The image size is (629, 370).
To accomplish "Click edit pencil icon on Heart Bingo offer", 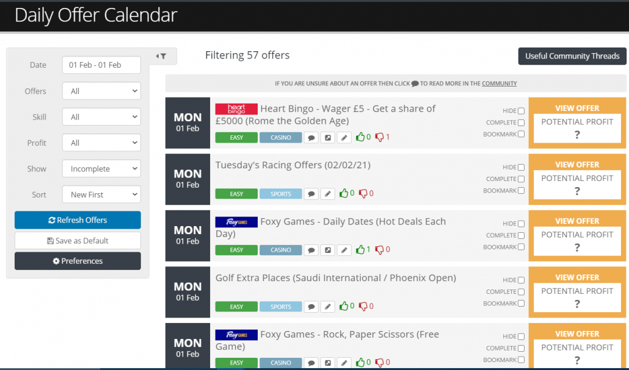I will pos(344,138).
